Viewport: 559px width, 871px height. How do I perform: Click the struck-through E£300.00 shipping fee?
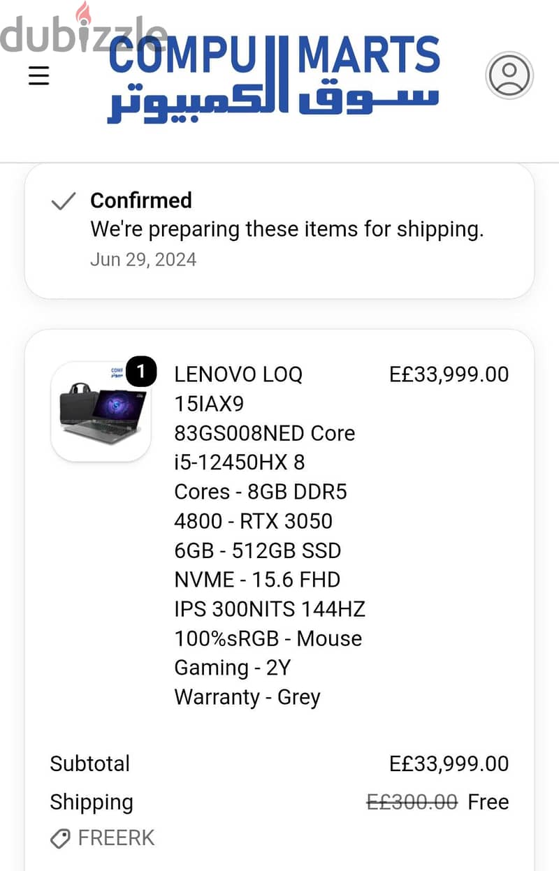tap(412, 802)
